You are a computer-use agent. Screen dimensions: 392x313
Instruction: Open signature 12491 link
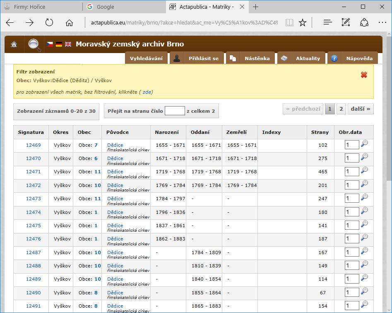(33, 306)
